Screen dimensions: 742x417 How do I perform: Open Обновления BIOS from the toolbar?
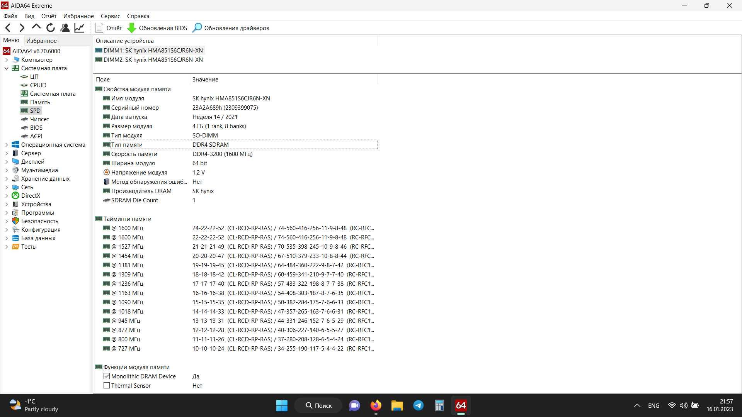coord(157,28)
